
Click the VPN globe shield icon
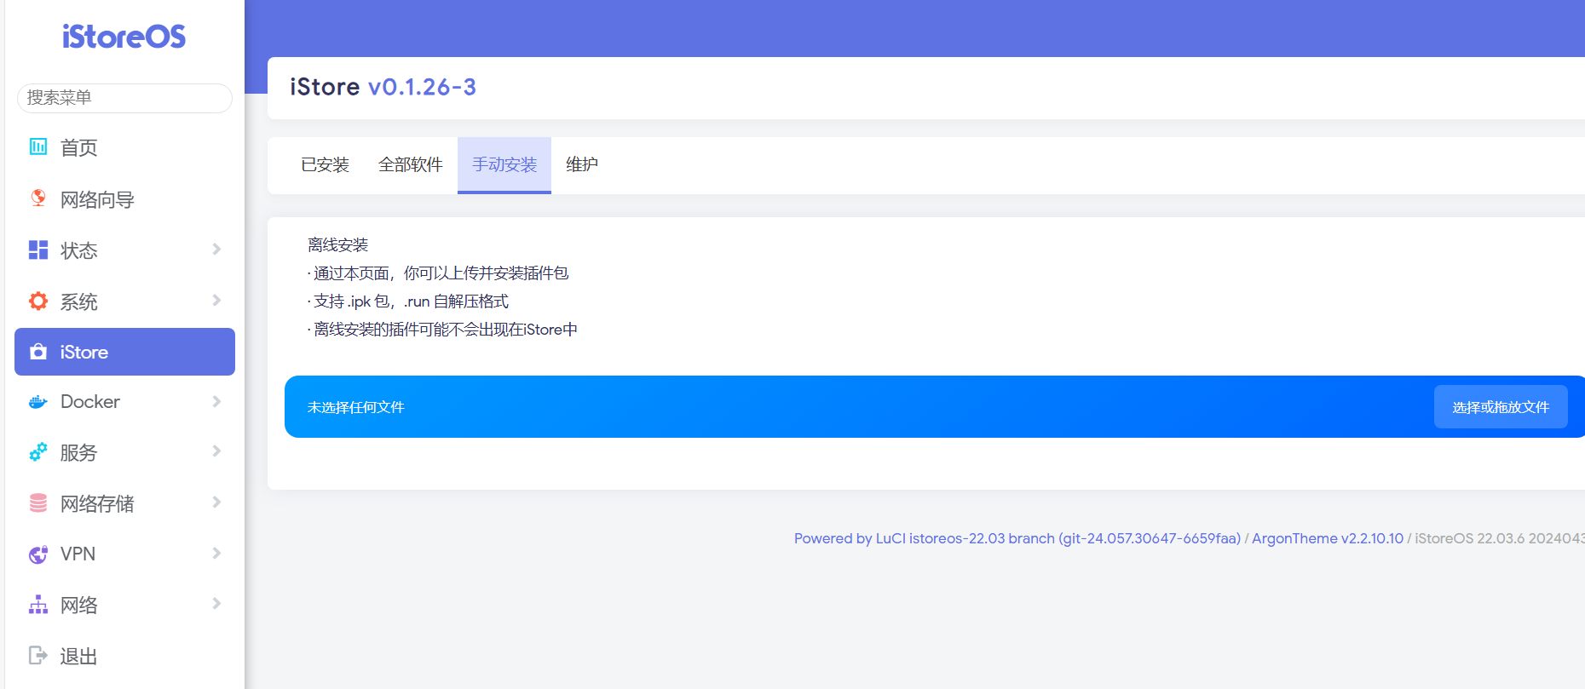point(38,554)
